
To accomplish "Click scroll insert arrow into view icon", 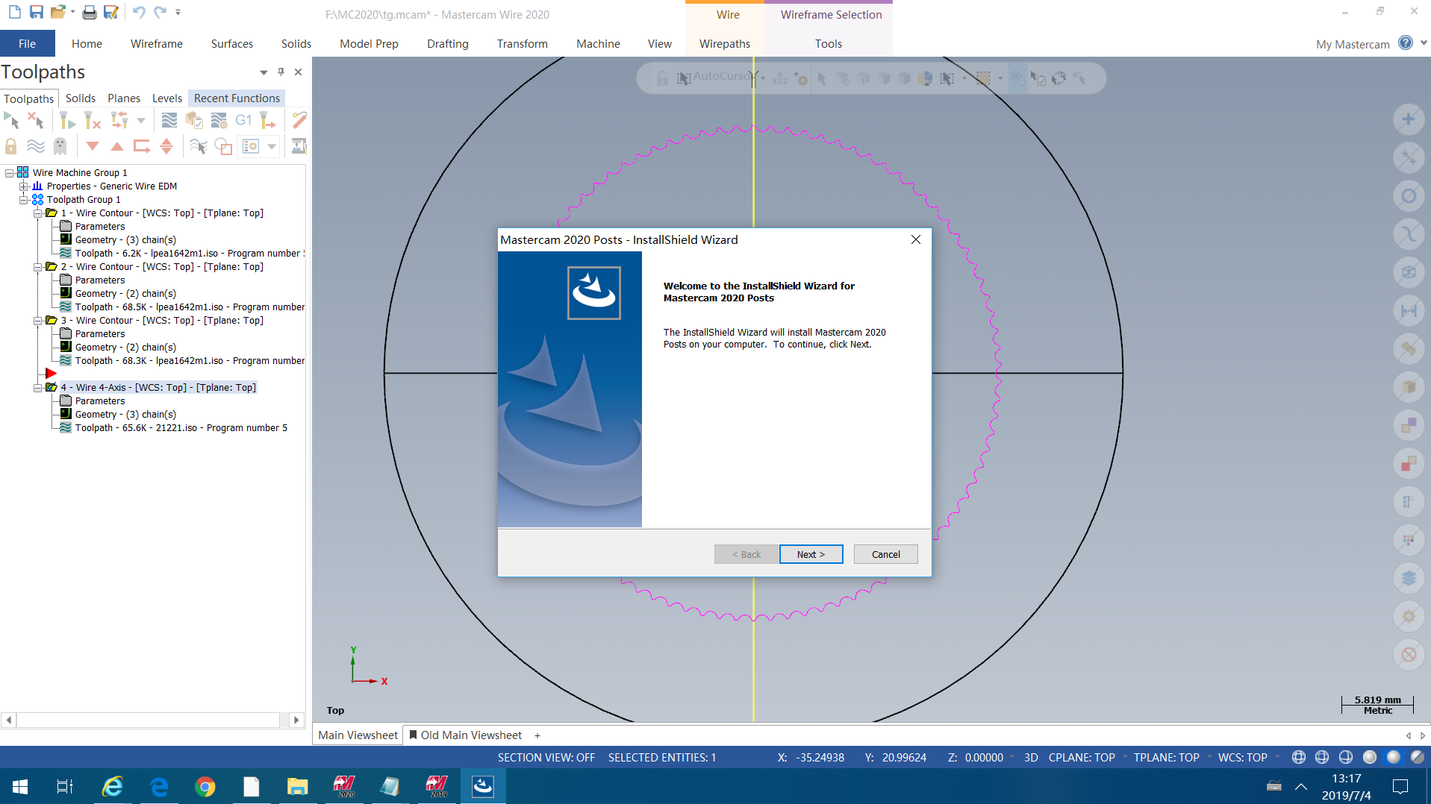I will click(166, 146).
